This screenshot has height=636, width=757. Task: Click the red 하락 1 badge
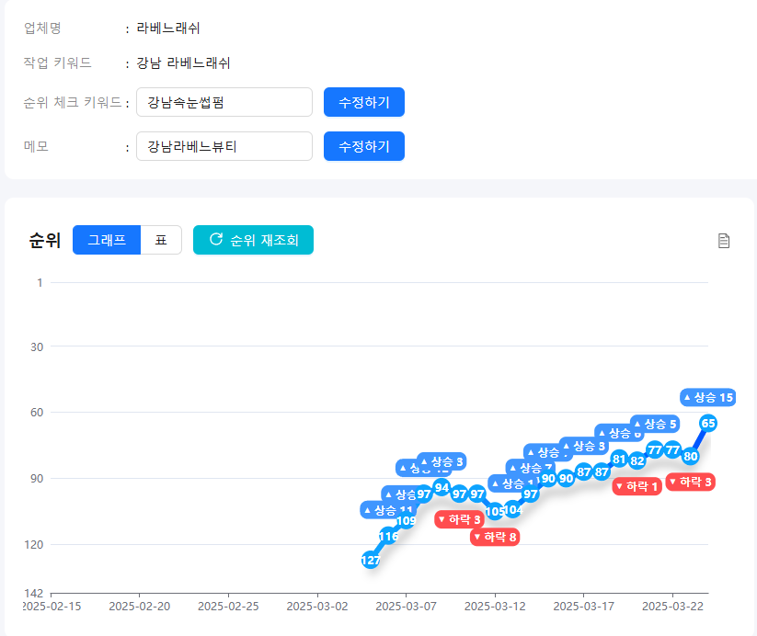click(637, 486)
